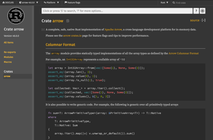This screenshot has height=140, width=213.
Task: Click the Columnar Format heading
Action: coord(60,45)
